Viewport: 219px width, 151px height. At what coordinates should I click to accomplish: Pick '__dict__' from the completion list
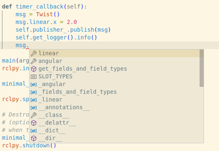(x=115, y=130)
